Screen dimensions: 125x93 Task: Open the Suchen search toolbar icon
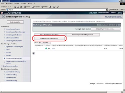(x=27, y=7)
